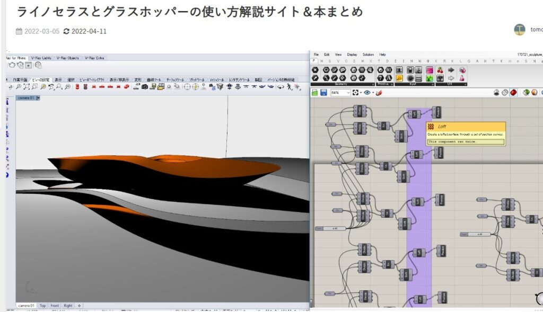
Task: Click the author avatar next to tomo
Action: [519, 30]
